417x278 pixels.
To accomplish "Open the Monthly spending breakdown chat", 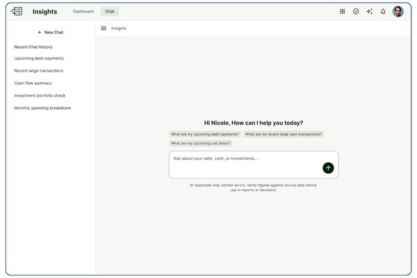I will (42, 108).
